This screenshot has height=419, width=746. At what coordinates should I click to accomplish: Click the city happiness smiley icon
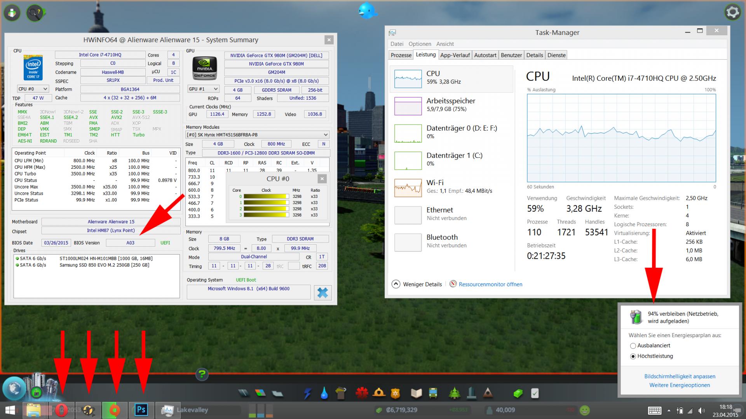click(x=585, y=410)
